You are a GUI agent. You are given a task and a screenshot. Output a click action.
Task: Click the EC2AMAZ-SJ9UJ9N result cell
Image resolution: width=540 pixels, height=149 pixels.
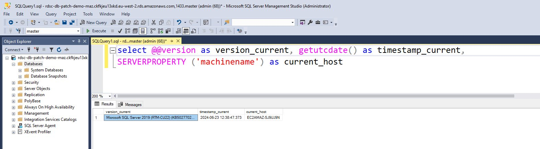(x=263, y=117)
